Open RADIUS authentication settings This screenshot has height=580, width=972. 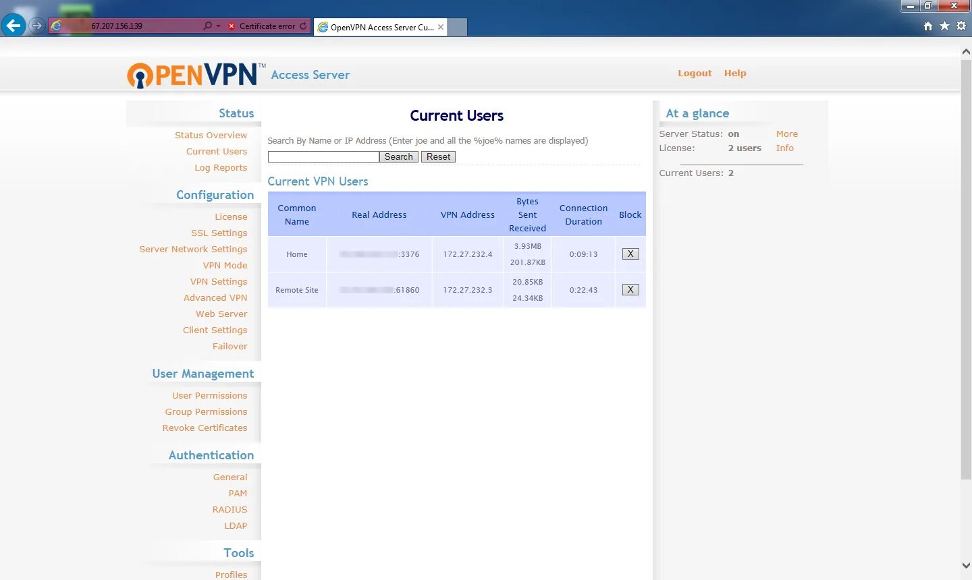230,509
